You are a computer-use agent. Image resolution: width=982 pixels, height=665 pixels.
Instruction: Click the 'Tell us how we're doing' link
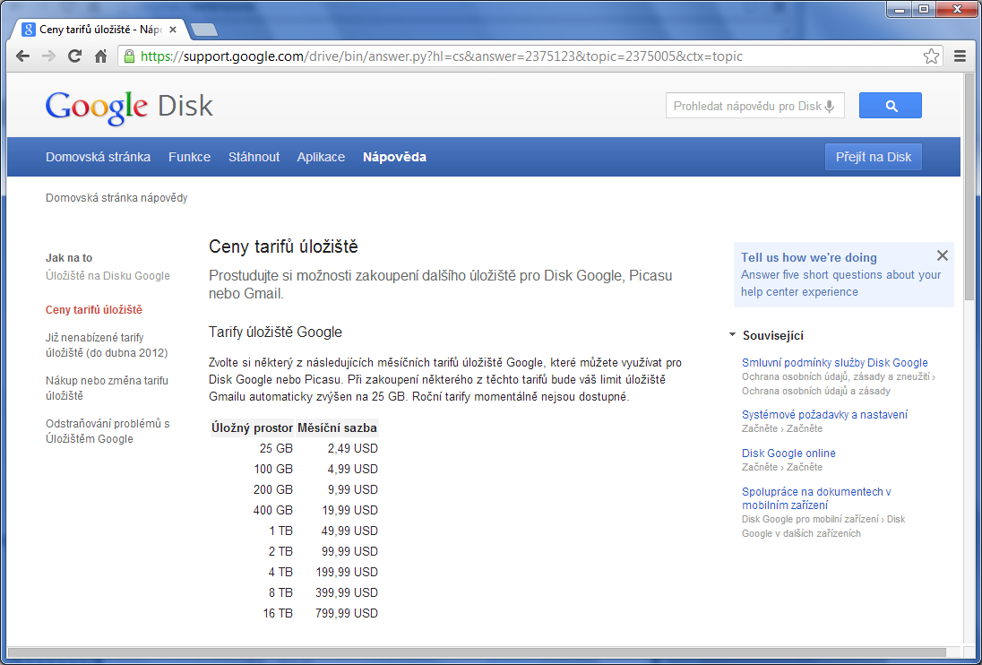pos(808,257)
